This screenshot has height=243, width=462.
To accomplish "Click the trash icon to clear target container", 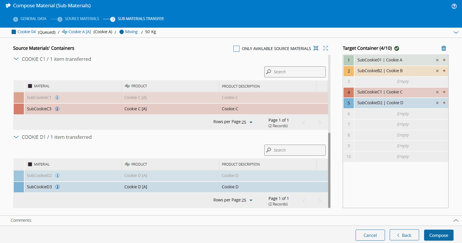I will coord(444,48).
